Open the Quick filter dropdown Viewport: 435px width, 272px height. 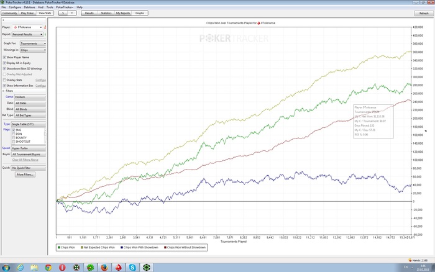[29, 168]
